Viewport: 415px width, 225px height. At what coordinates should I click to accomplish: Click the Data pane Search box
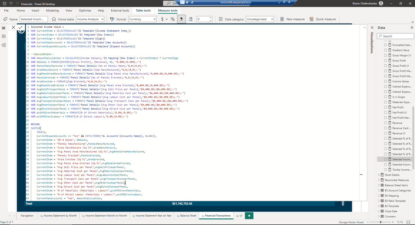coord(396,36)
